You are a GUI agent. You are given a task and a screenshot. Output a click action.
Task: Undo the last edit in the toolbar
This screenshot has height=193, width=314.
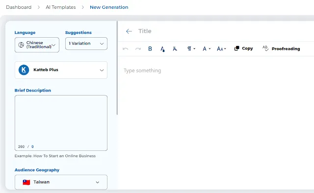point(126,49)
